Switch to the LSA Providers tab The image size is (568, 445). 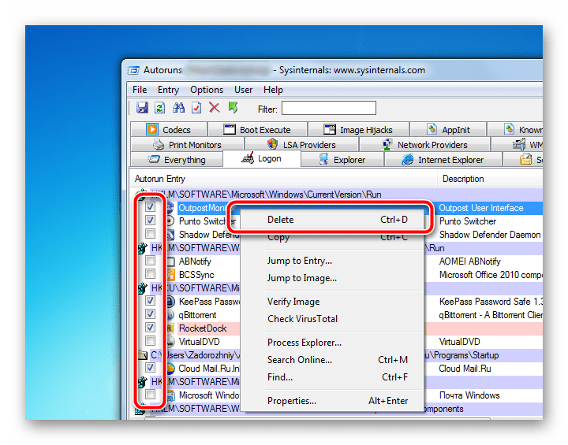pos(302,145)
